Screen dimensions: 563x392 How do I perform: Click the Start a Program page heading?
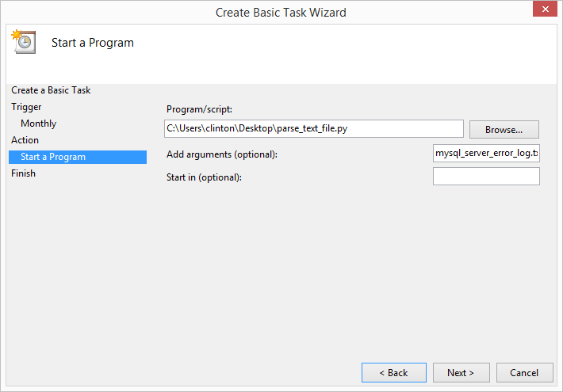tap(93, 43)
